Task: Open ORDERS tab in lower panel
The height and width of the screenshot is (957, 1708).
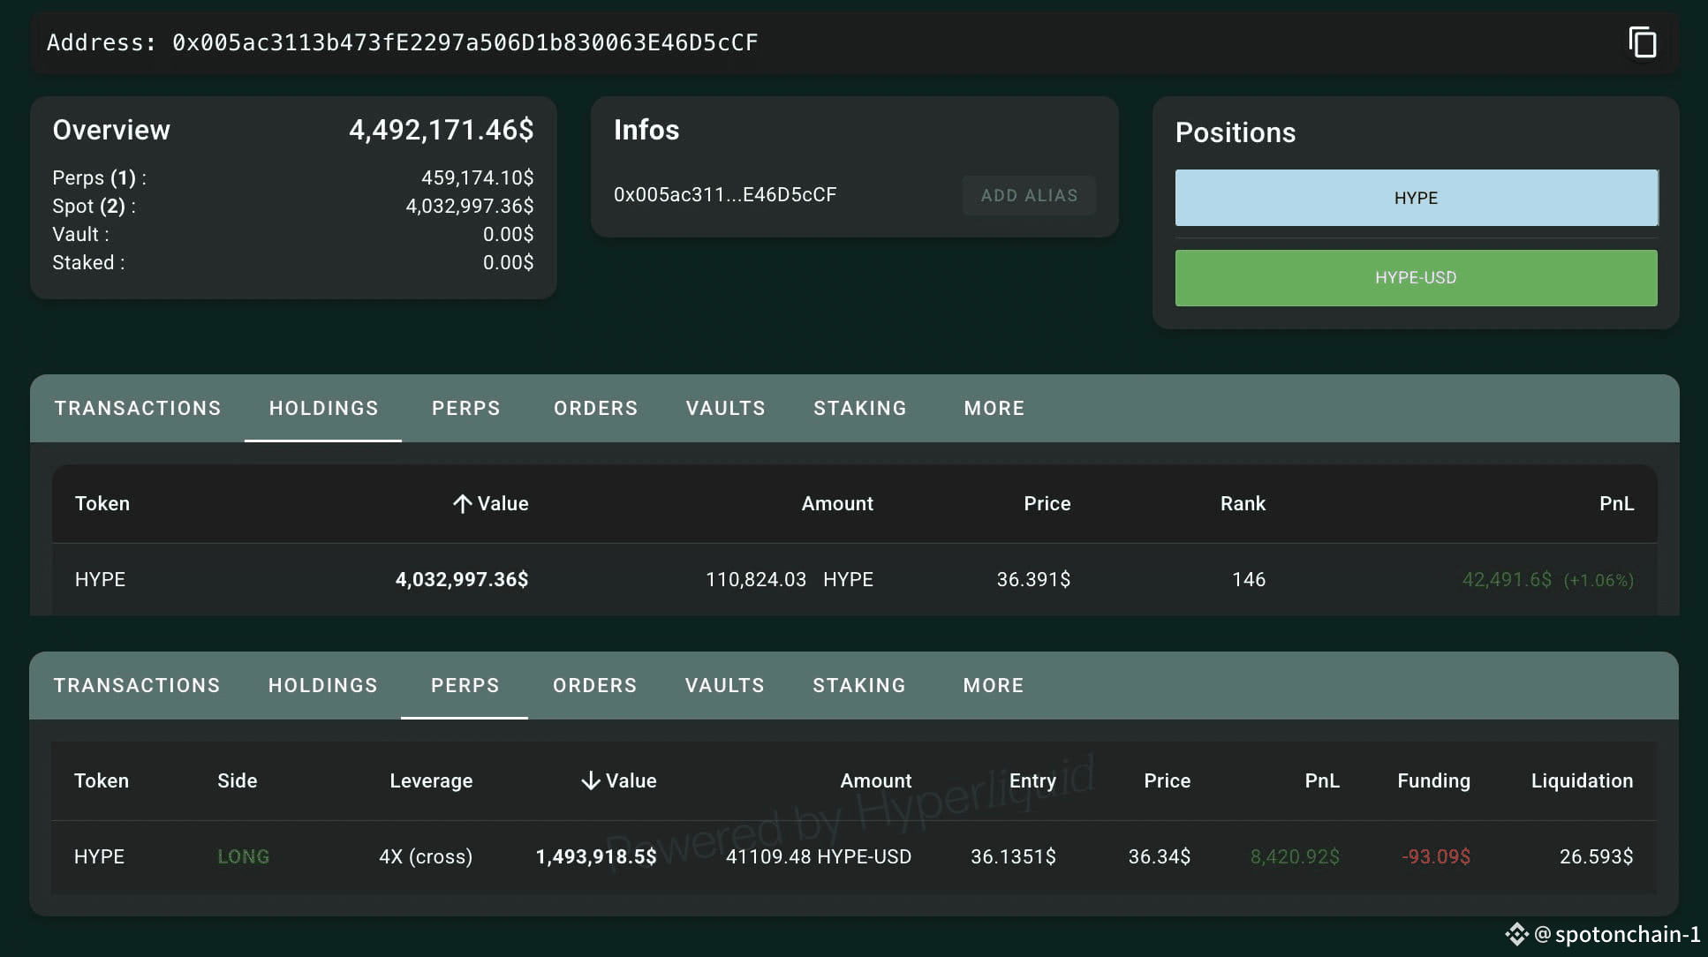Action: (x=594, y=686)
